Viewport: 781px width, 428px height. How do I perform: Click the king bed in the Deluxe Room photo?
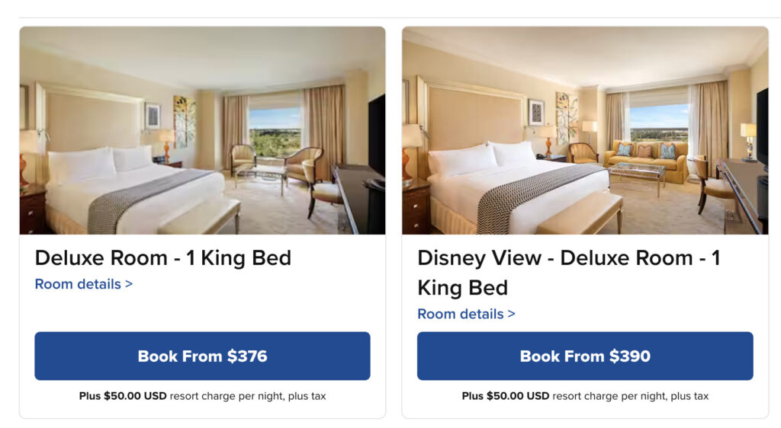pyautogui.click(x=122, y=190)
